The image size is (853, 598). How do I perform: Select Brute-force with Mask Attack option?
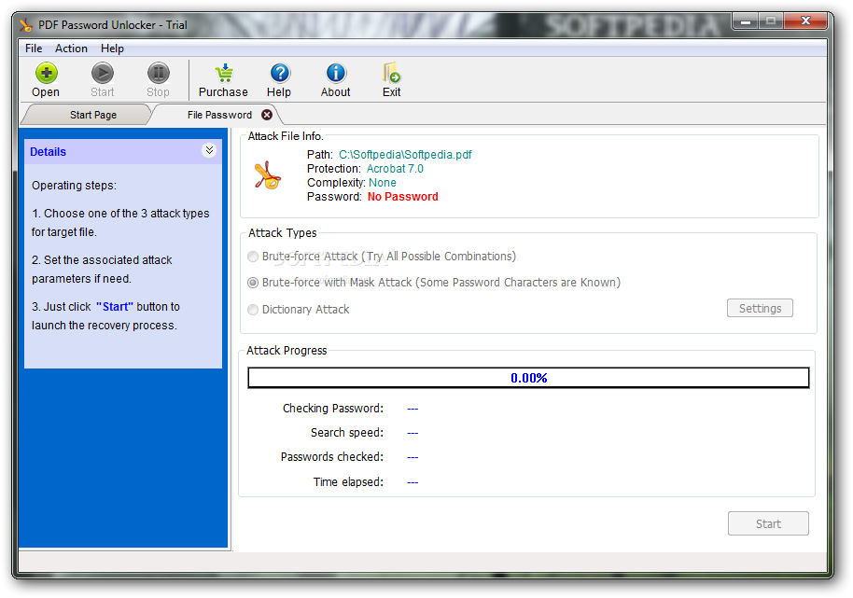[252, 283]
